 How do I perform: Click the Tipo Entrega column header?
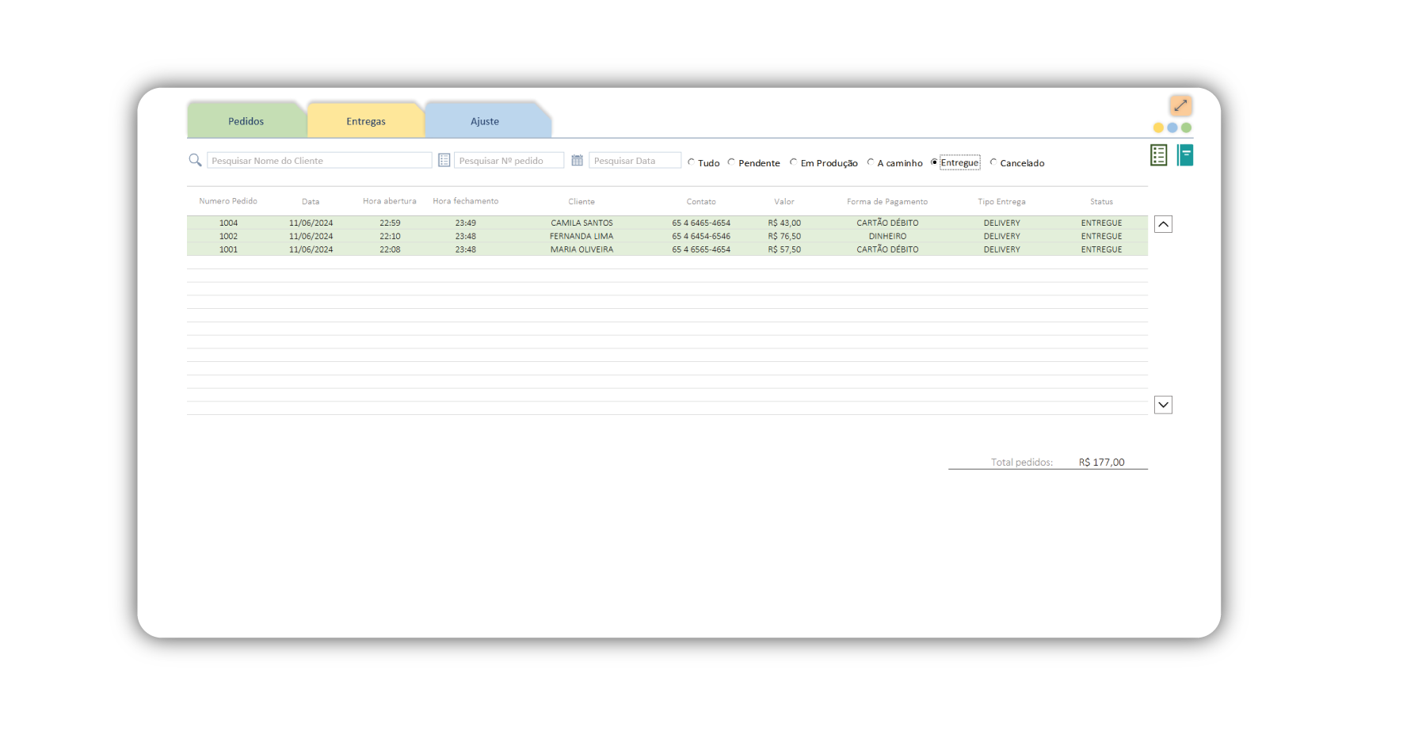1001,202
